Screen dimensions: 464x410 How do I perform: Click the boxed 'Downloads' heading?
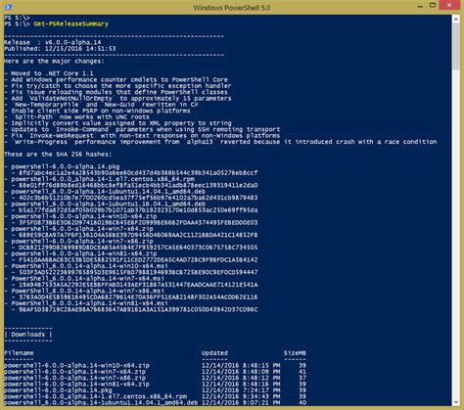coord(28,335)
